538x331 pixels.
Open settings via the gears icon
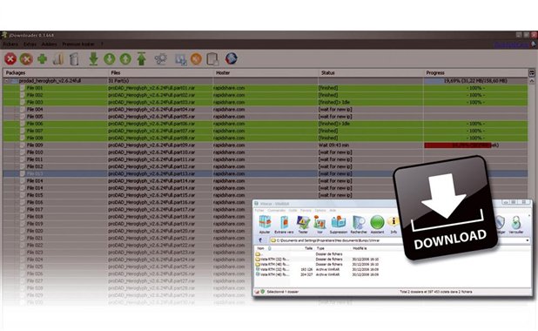click(x=160, y=59)
